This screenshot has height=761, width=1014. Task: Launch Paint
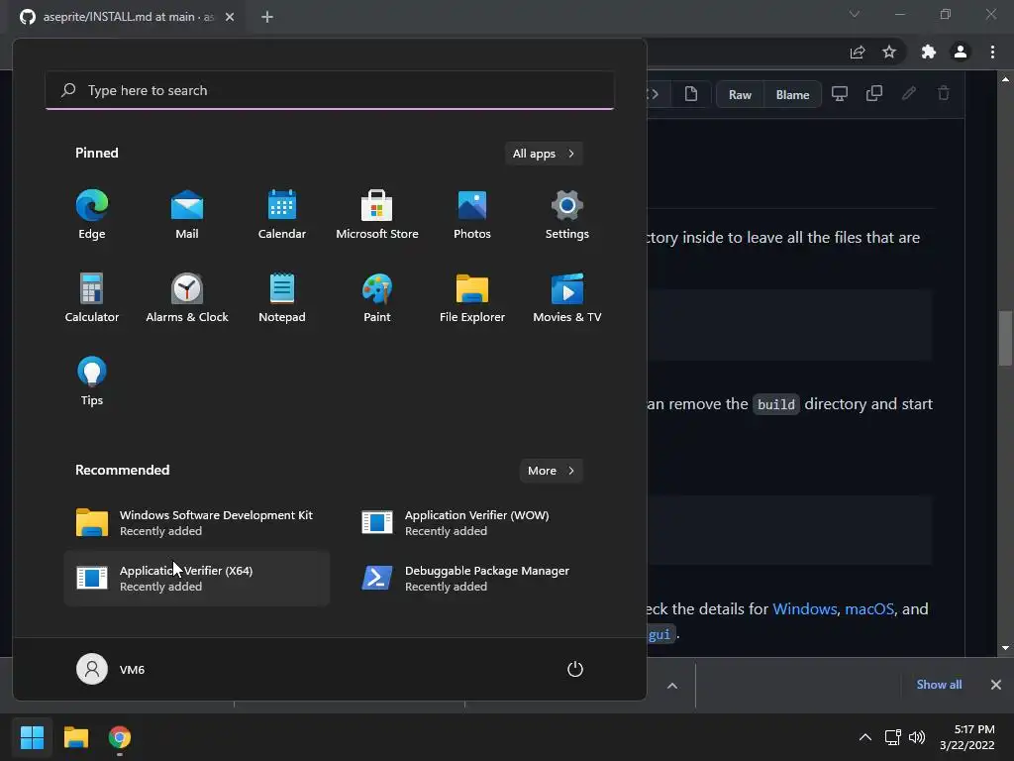377,297
